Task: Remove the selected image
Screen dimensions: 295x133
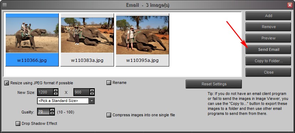Action: [x=268, y=27]
